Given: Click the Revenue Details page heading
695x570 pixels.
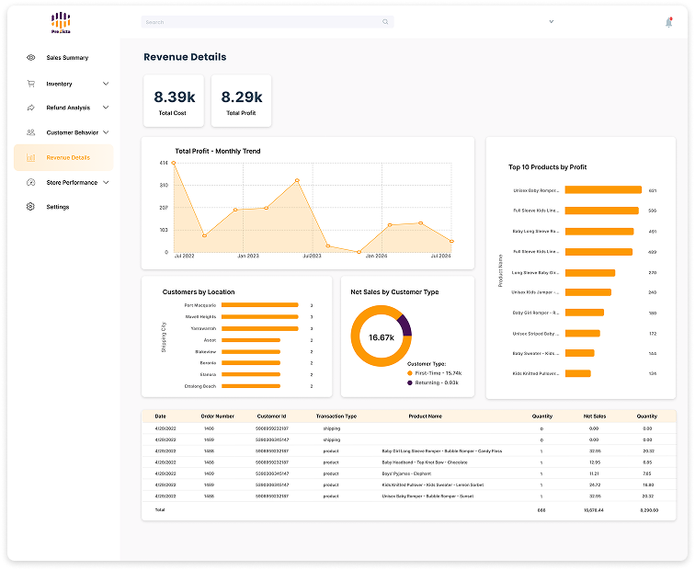Looking at the screenshot, I should pos(185,57).
